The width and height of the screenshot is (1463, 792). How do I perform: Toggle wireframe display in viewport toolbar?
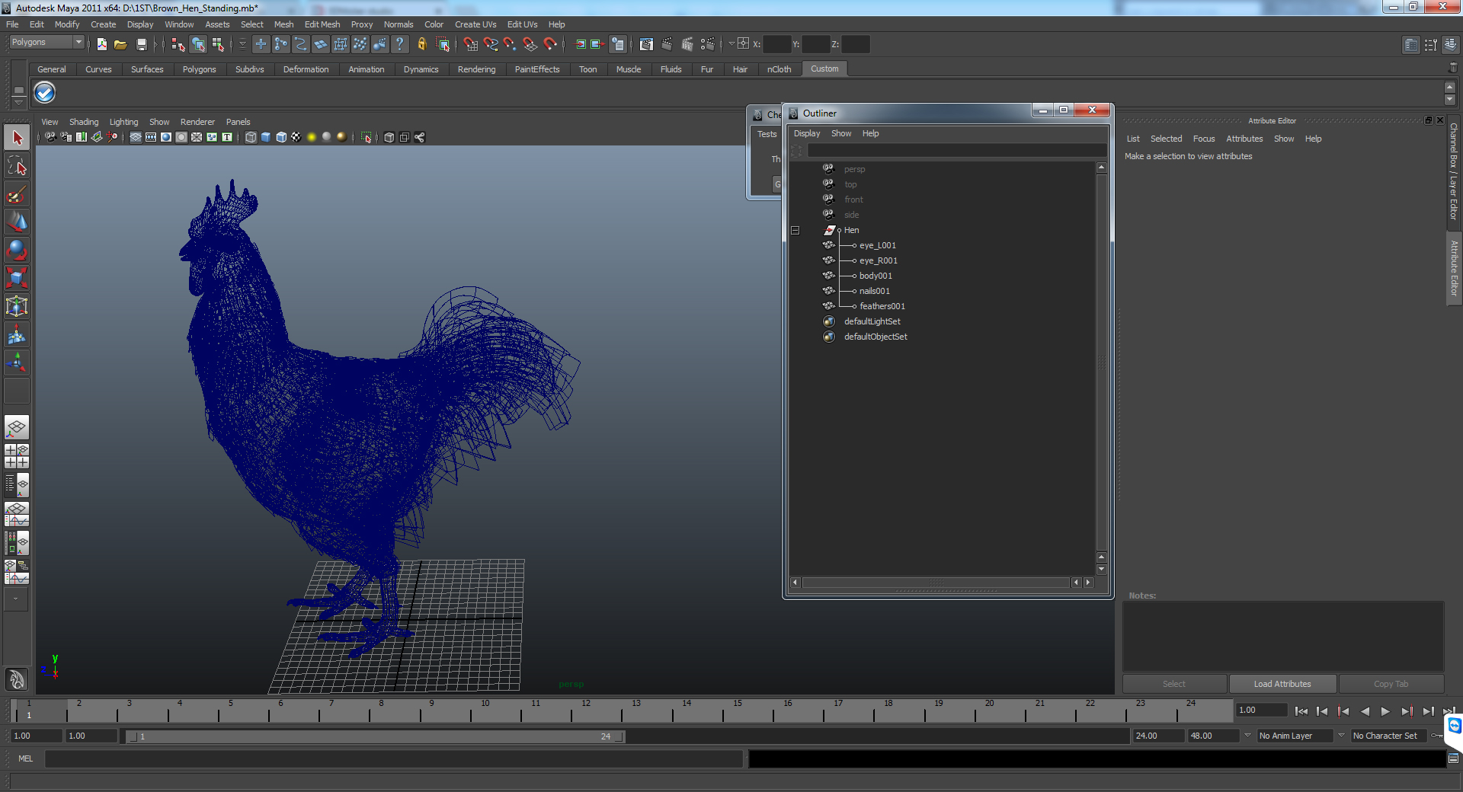(x=251, y=137)
